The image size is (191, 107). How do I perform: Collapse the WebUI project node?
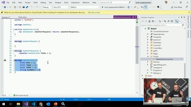click(x=145, y=29)
